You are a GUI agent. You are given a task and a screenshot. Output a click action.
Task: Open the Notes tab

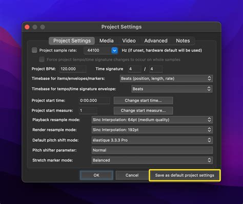(183, 41)
